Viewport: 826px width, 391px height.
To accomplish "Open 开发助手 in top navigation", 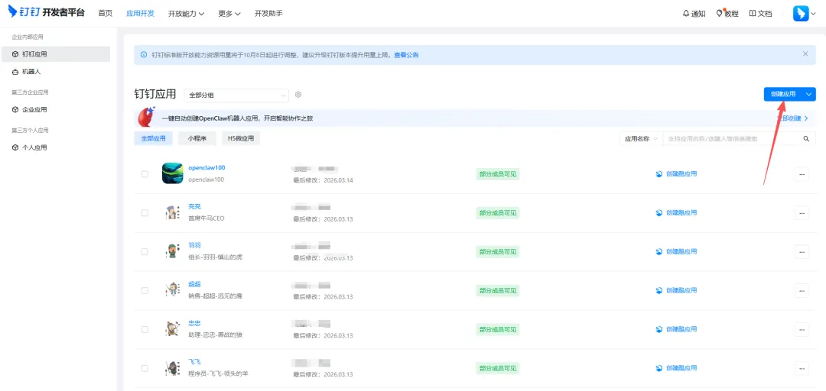I will coord(268,14).
